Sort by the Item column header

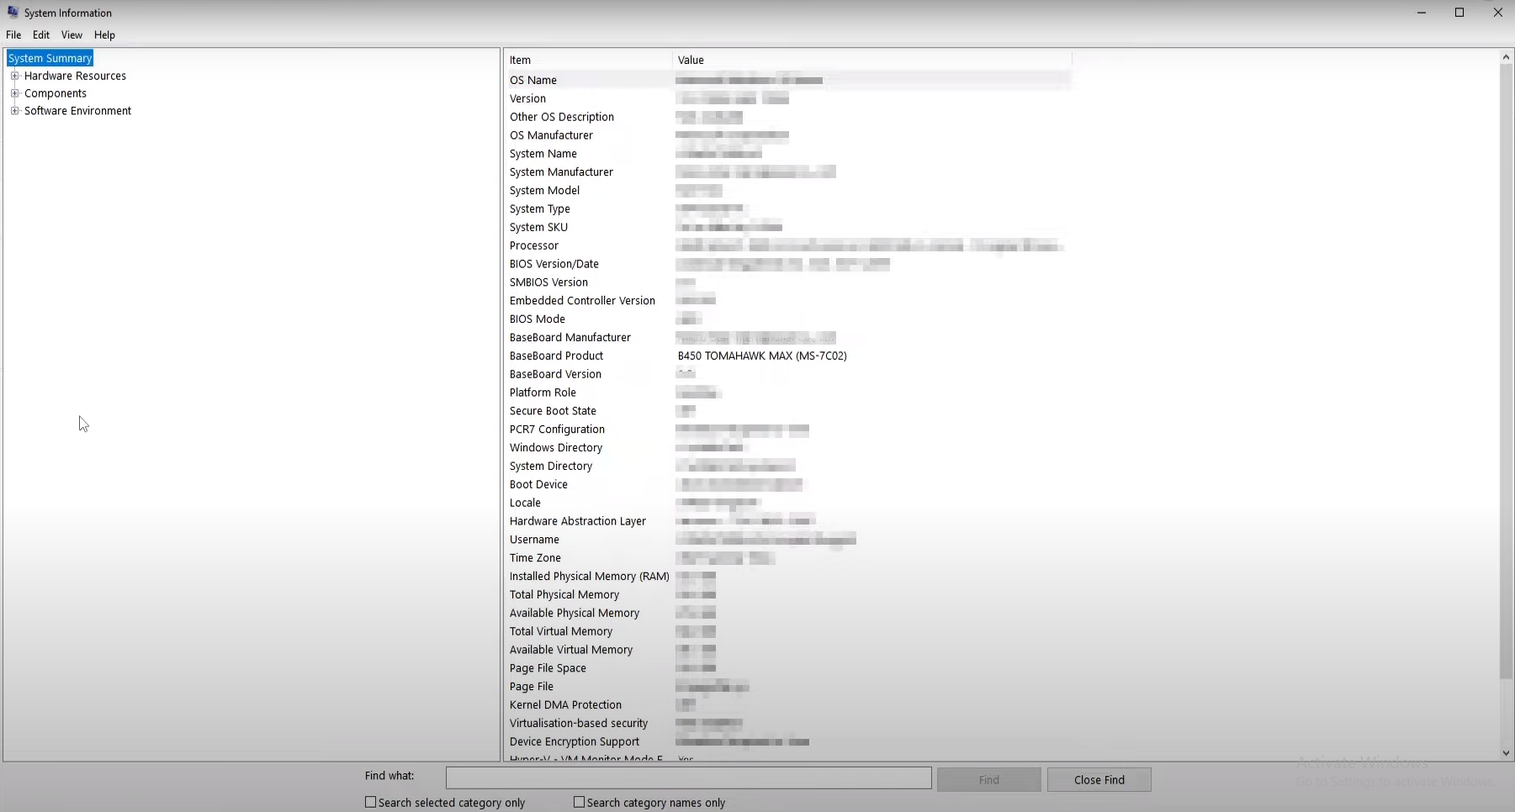(588, 60)
